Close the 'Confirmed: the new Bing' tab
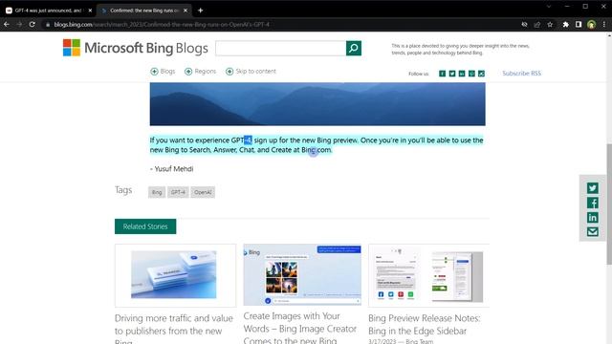The width and height of the screenshot is (612, 344). click(186, 11)
